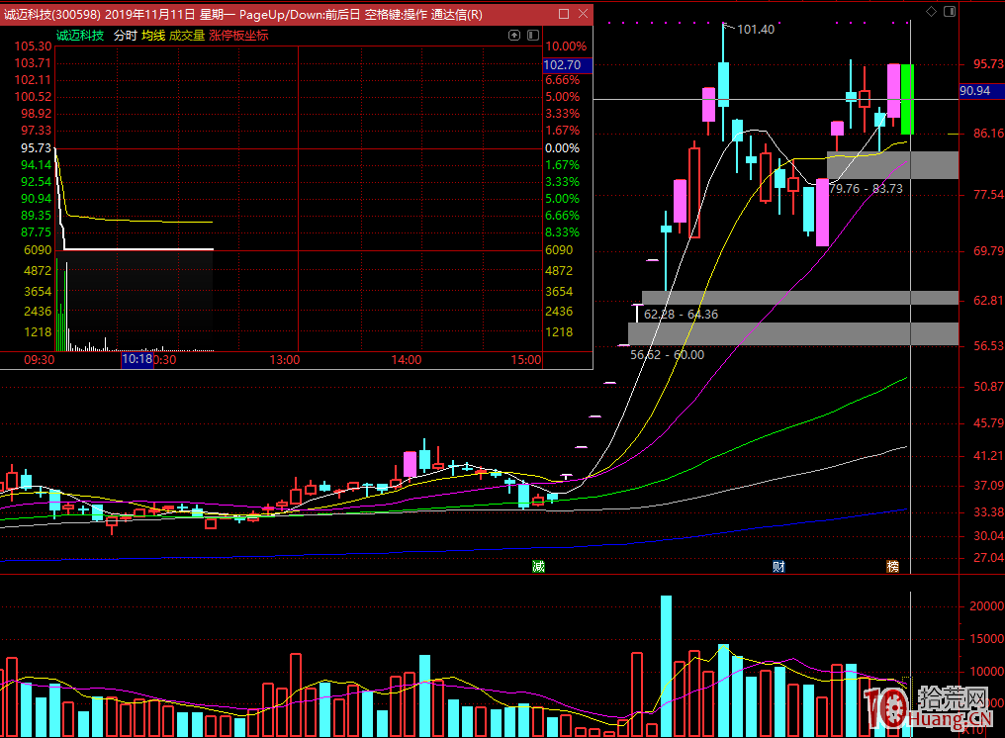Click the blue 财 financial marker icon

(x=779, y=567)
